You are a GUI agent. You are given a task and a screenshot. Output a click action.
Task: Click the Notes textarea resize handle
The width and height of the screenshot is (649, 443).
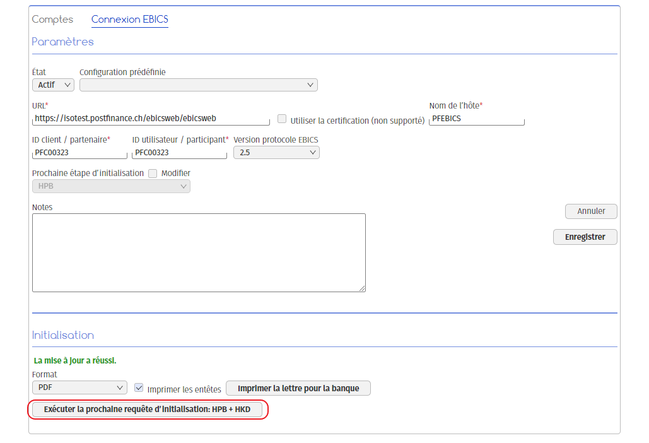tap(362, 288)
